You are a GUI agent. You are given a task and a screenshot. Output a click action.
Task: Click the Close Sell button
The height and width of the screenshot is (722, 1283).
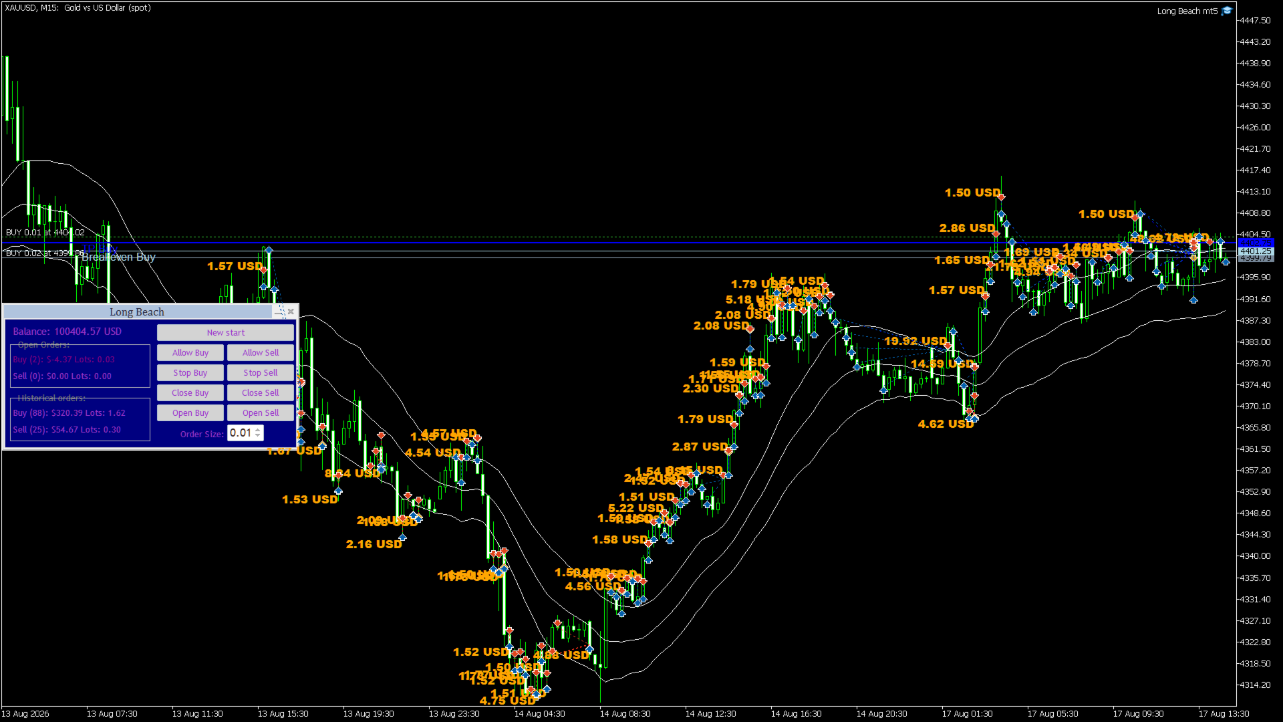click(261, 392)
